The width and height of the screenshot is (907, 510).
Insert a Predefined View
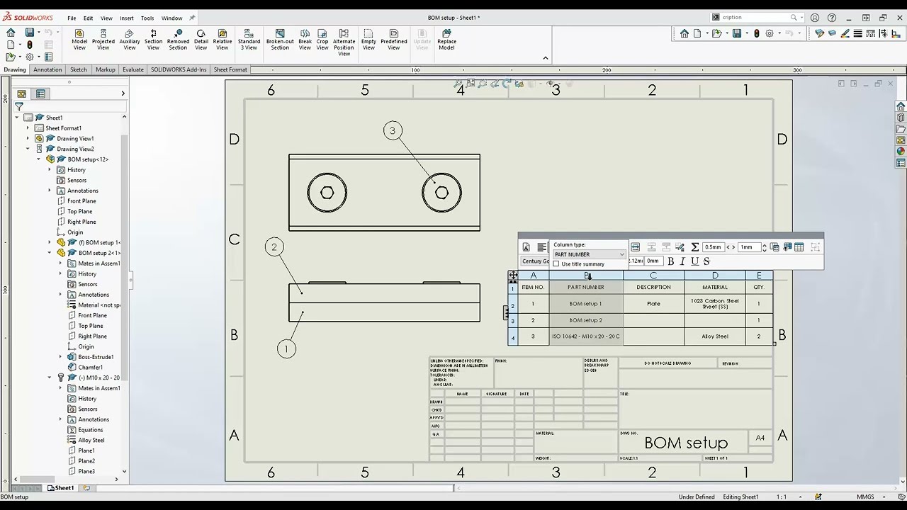394,40
